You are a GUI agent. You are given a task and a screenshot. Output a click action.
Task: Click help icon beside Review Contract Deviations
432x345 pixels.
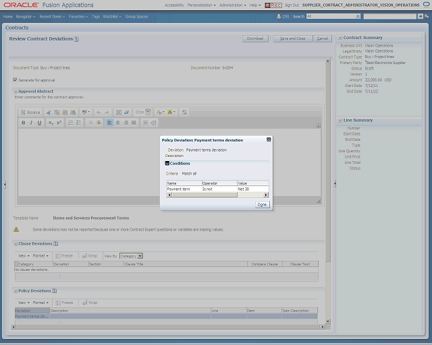click(x=76, y=39)
